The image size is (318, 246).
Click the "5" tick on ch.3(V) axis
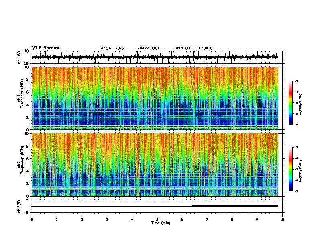[28, 200]
